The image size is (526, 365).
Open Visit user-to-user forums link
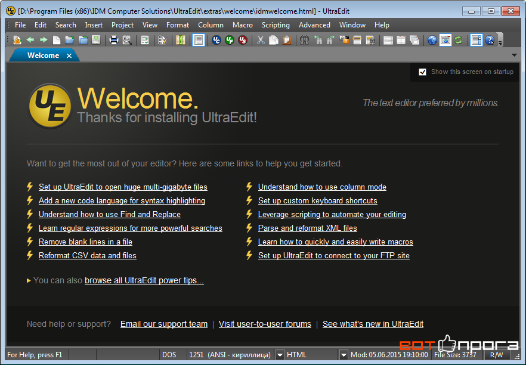tap(265, 324)
